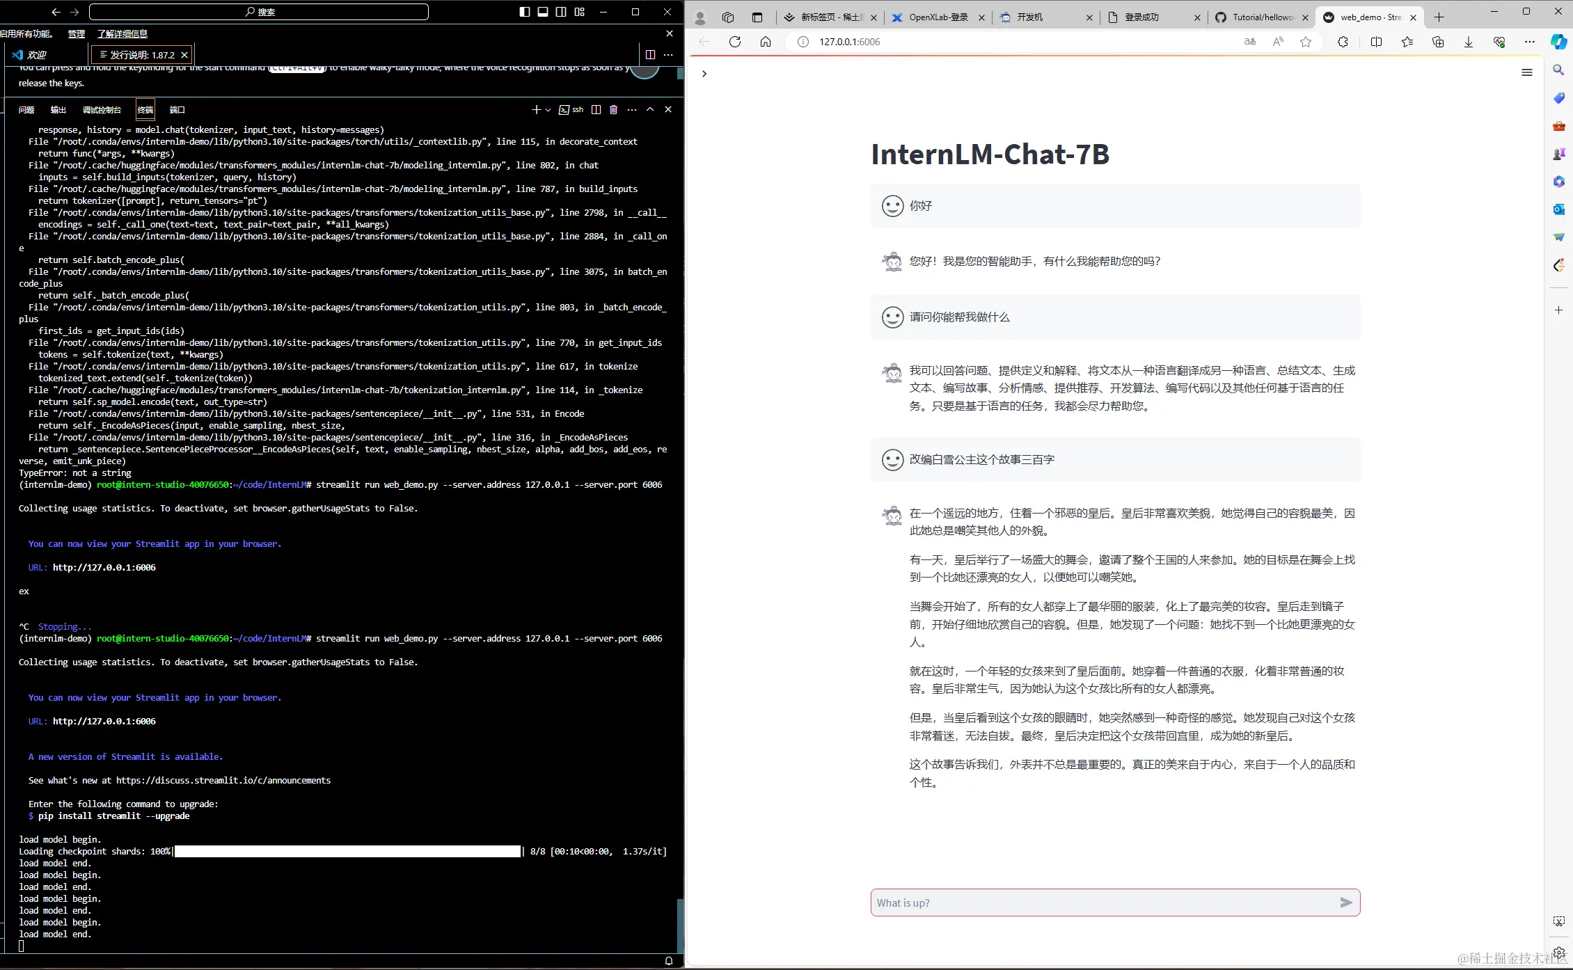Viewport: 1573px width, 970px height.
Task: Click the VS Code 搜索 command box
Action: pos(259,12)
